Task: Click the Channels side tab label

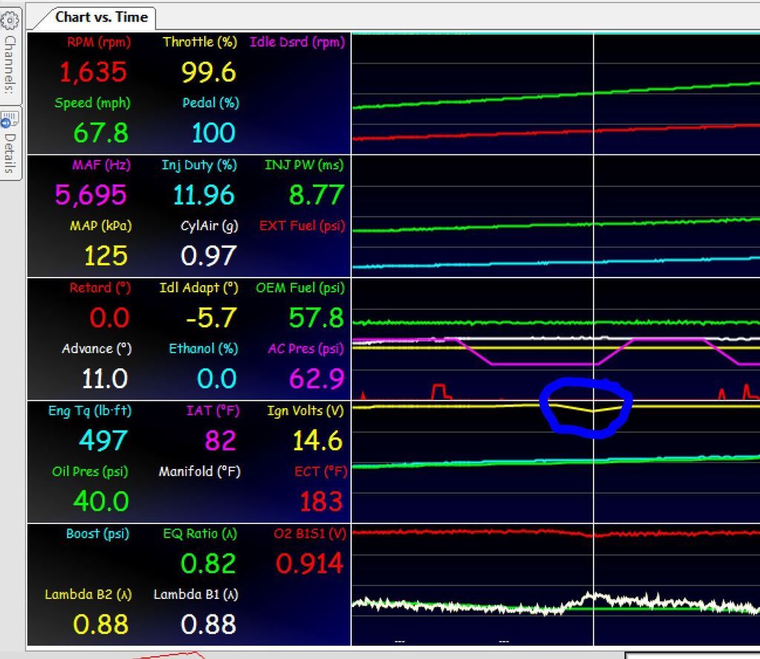Action: (x=10, y=65)
